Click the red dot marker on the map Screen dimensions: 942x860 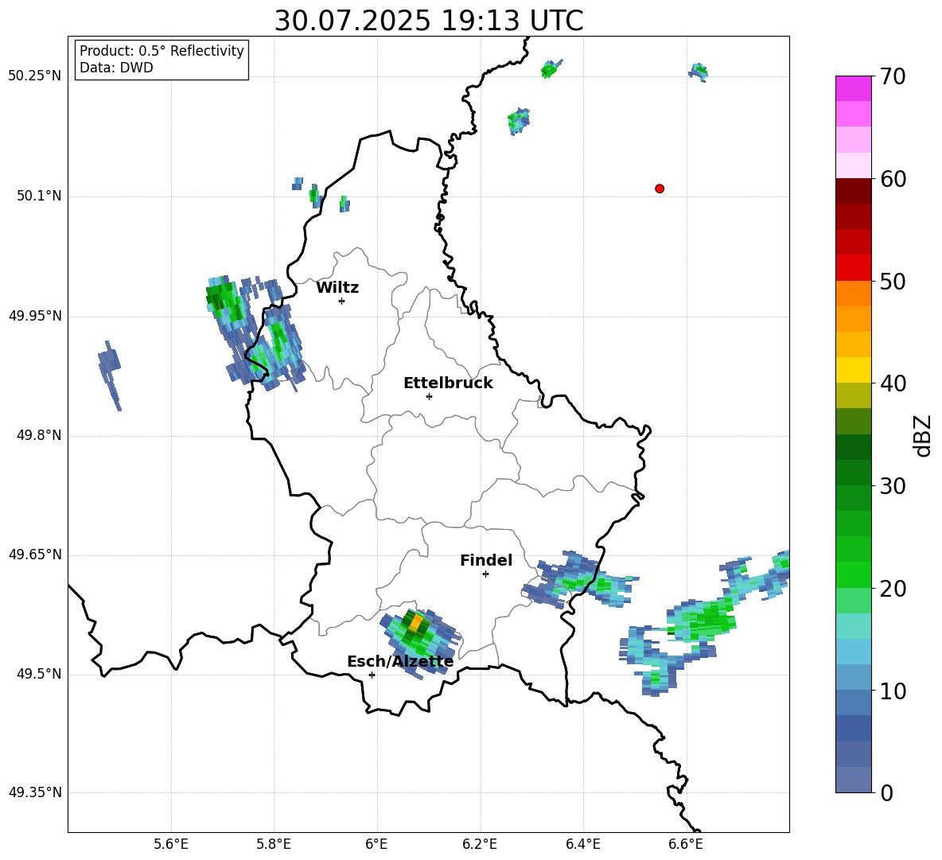click(x=659, y=189)
